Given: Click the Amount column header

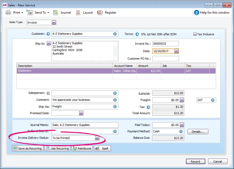Looking at the screenshot, I should point(149,66).
